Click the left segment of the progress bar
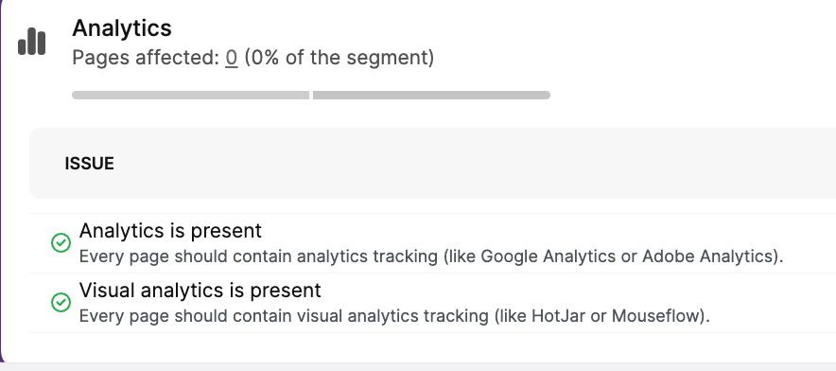 click(190, 95)
